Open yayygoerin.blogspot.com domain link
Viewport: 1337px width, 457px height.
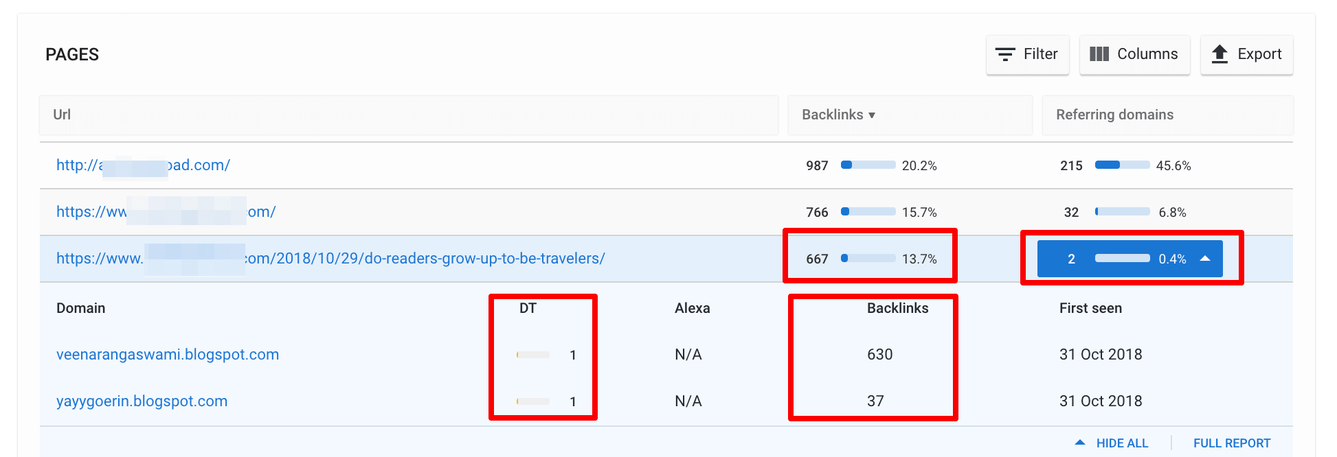[x=142, y=401]
